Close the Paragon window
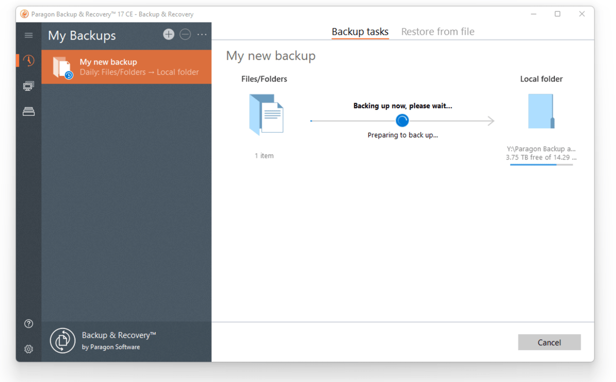This screenshot has width=616, height=382. coord(582,14)
